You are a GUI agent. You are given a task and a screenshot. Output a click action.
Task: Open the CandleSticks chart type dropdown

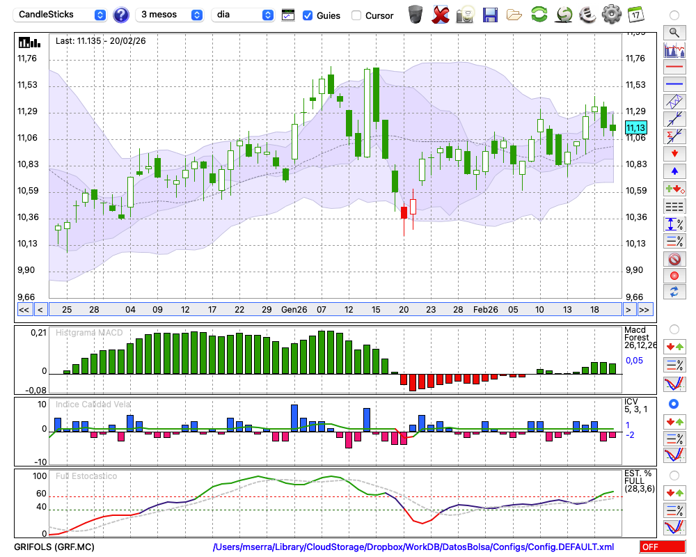[60, 15]
